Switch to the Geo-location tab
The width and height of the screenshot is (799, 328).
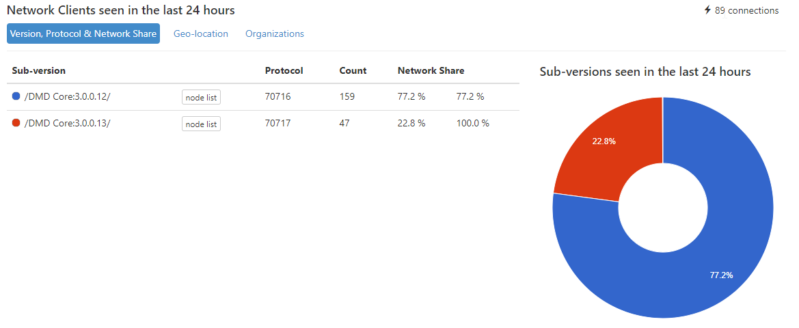click(x=201, y=33)
